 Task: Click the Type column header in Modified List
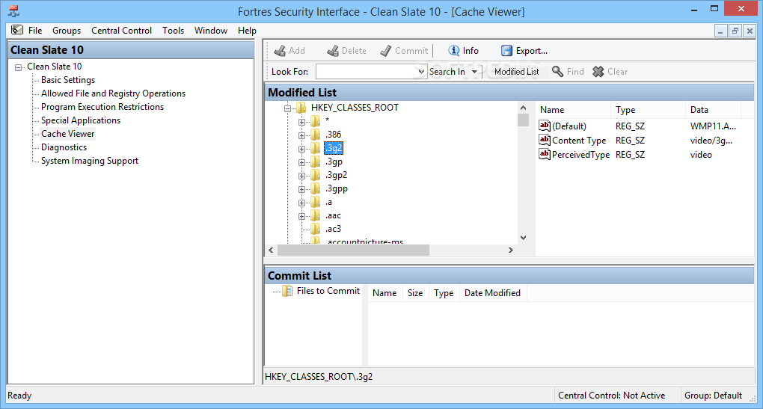648,110
